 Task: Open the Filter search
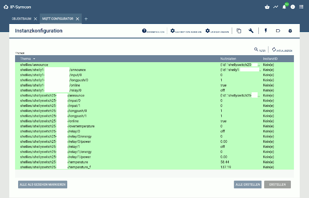click(x=260, y=50)
